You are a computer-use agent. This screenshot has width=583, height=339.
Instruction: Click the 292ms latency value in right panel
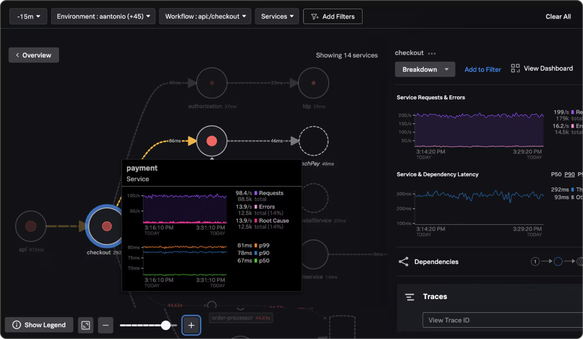[560, 189]
